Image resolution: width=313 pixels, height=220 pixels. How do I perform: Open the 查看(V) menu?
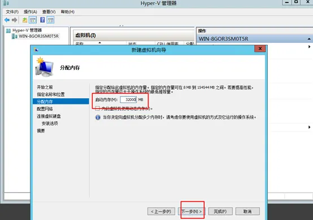[x=49, y=12]
